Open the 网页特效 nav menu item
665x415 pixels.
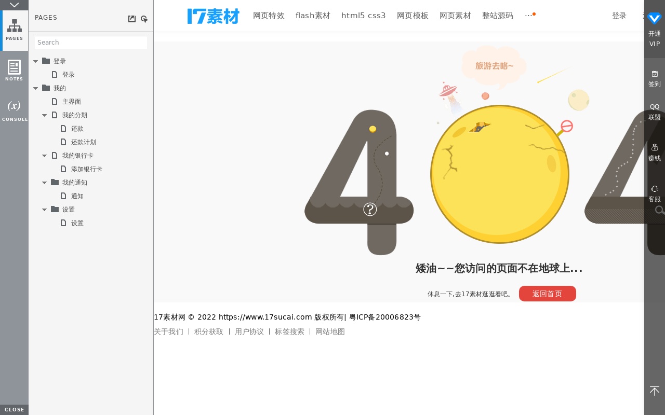tap(269, 16)
